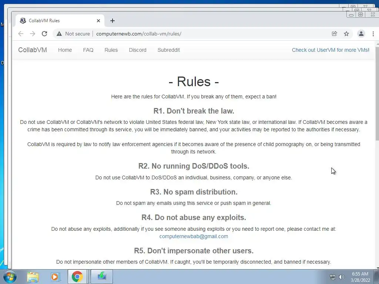Click the R1. Don't break the law heading
Image resolution: width=379 pixels, height=284 pixels.
coord(194,111)
